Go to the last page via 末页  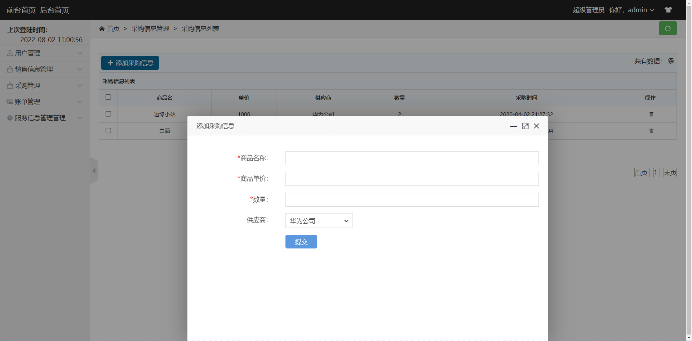click(x=670, y=172)
